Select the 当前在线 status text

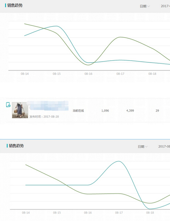(78, 110)
